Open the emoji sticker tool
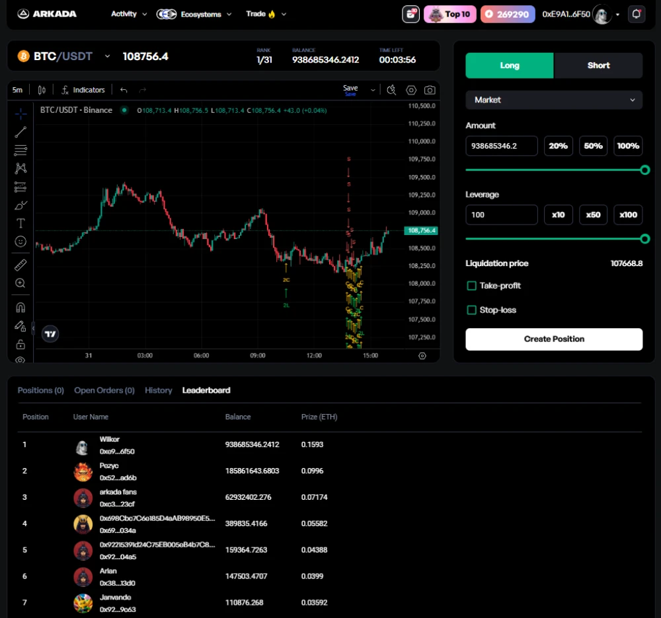Screen dimensions: 661x618 (20, 242)
